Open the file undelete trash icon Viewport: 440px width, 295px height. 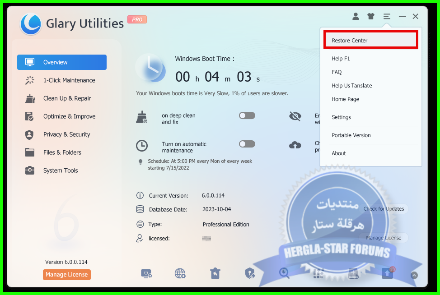[x=215, y=273]
